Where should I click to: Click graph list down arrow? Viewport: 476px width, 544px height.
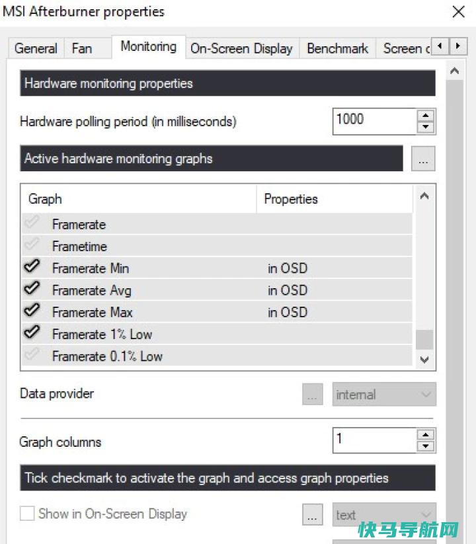424,360
